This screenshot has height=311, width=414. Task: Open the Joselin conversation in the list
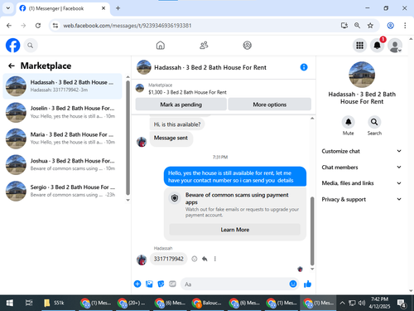(x=62, y=112)
